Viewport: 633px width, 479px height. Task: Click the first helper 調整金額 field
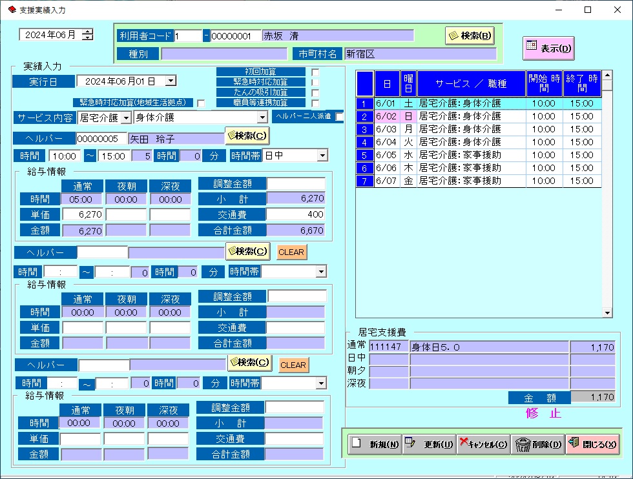pos(296,184)
